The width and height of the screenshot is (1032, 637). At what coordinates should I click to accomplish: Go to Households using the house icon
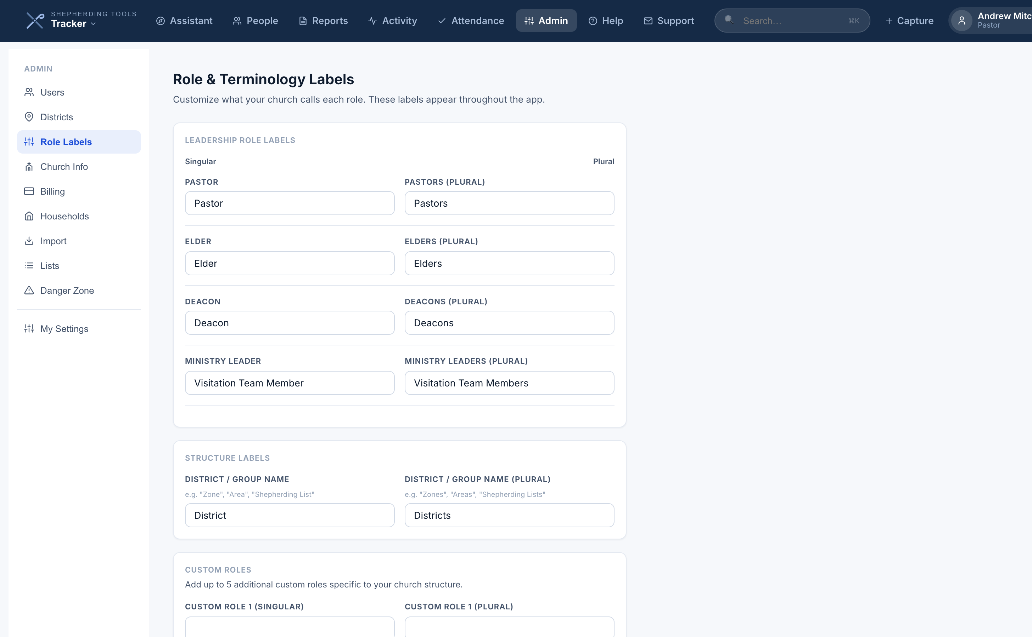click(x=29, y=216)
